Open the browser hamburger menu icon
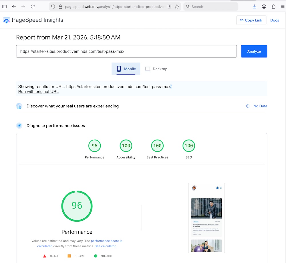This screenshot has width=286, height=263. pyautogui.click(x=283, y=6)
